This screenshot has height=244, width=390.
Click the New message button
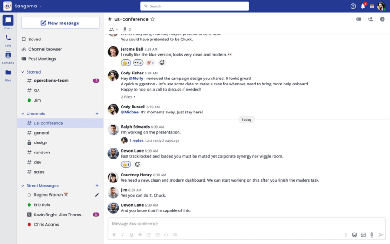(x=60, y=23)
